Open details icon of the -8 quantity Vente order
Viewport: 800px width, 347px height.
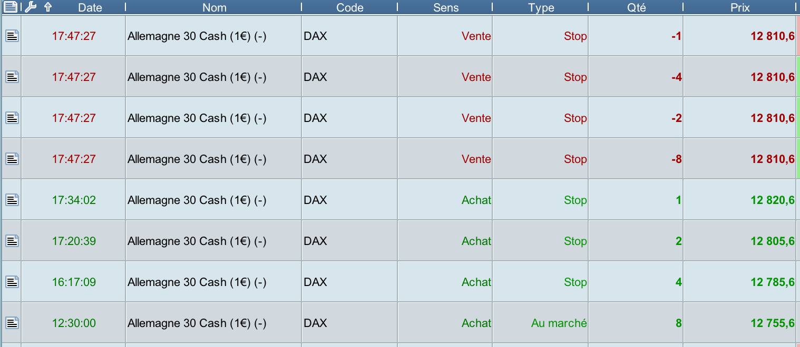pyautogui.click(x=12, y=159)
